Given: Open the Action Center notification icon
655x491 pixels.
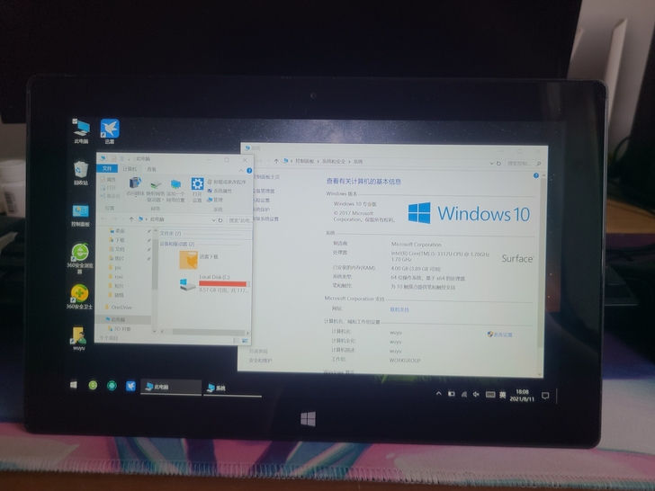Looking at the screenshot, I should point(545,396).
